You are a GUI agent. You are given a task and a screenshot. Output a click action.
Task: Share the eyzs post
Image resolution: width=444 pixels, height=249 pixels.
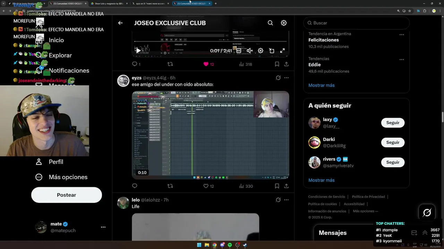tap(286, 186)
